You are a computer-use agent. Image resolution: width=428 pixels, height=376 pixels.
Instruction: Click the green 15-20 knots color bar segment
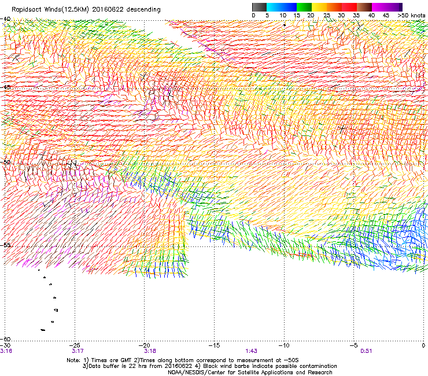point(304,7)
